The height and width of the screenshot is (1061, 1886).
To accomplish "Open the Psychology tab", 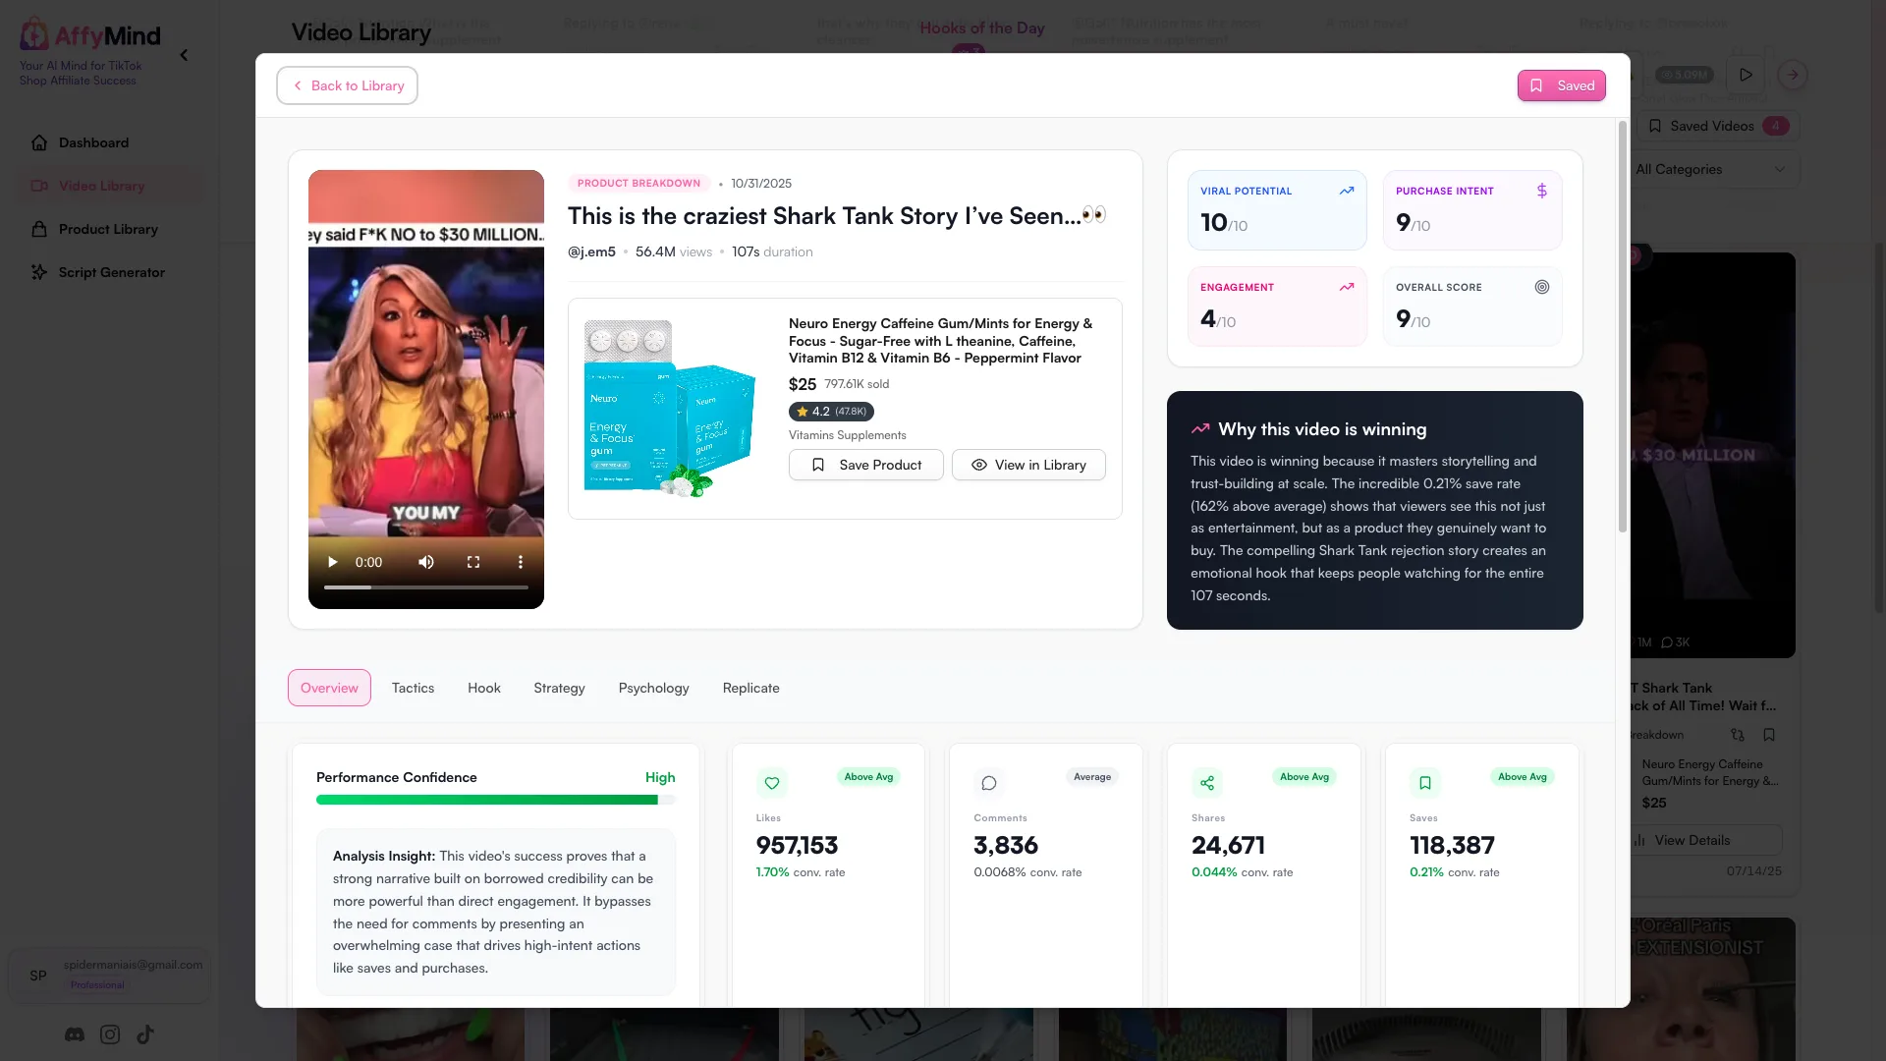I will (x=653, y=688).
